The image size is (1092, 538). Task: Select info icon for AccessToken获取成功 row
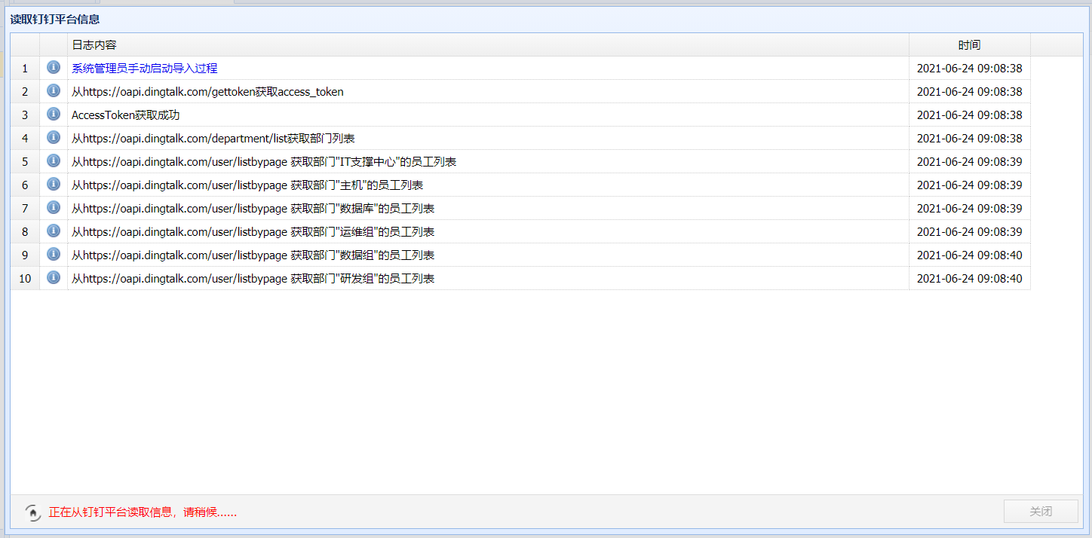[x=54, y=114]
